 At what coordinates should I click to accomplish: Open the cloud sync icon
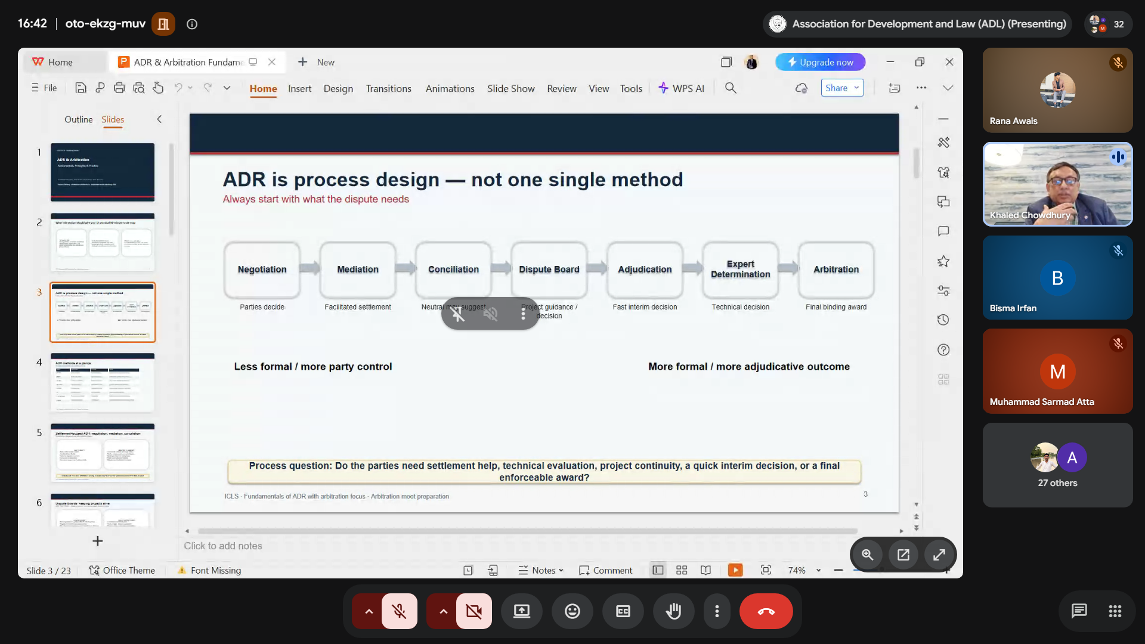click(x=801, y=88)
